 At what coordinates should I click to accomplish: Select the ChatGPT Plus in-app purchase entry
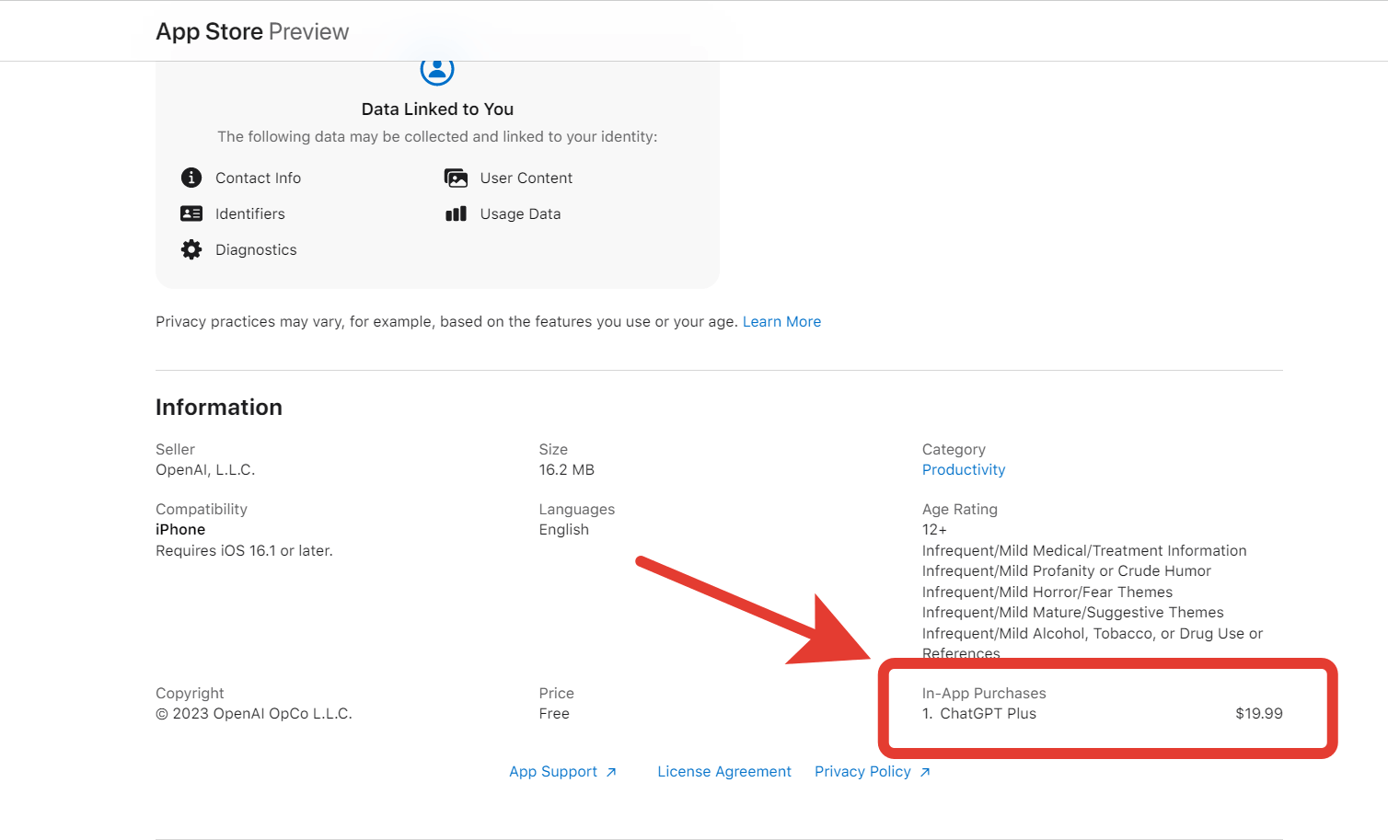coord(987,713)
